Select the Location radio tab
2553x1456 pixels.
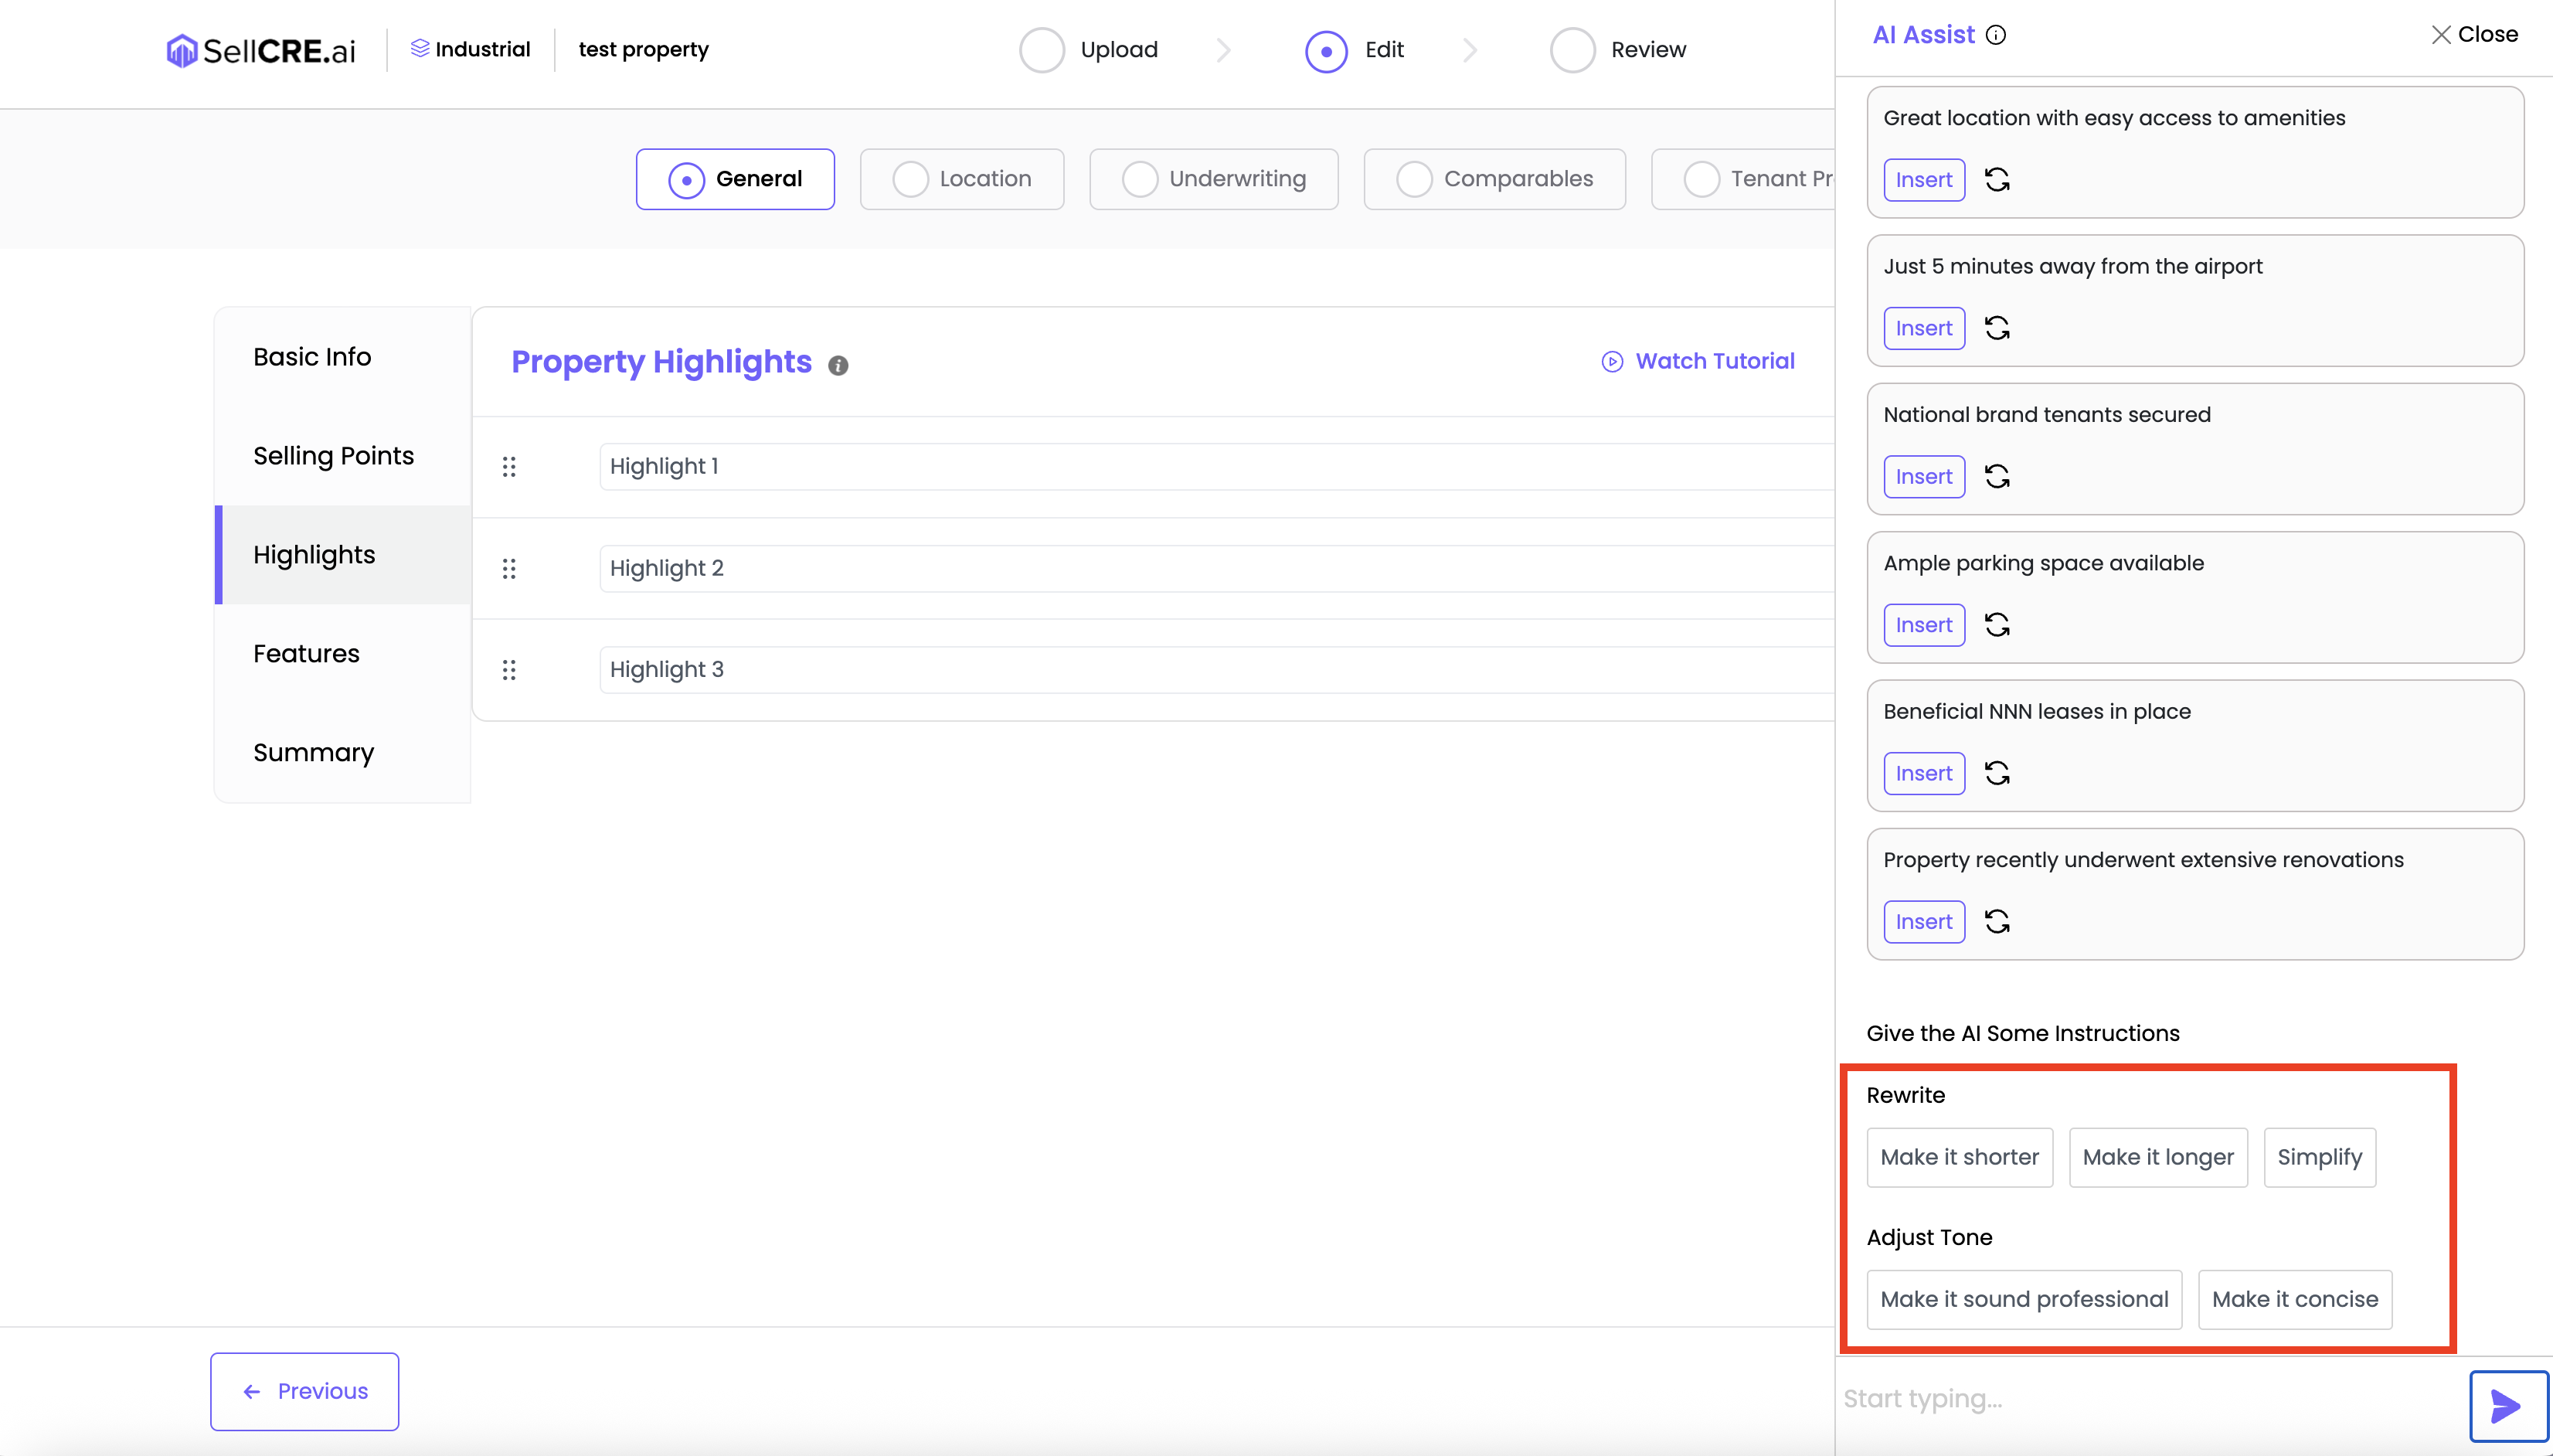coord(960,179)
